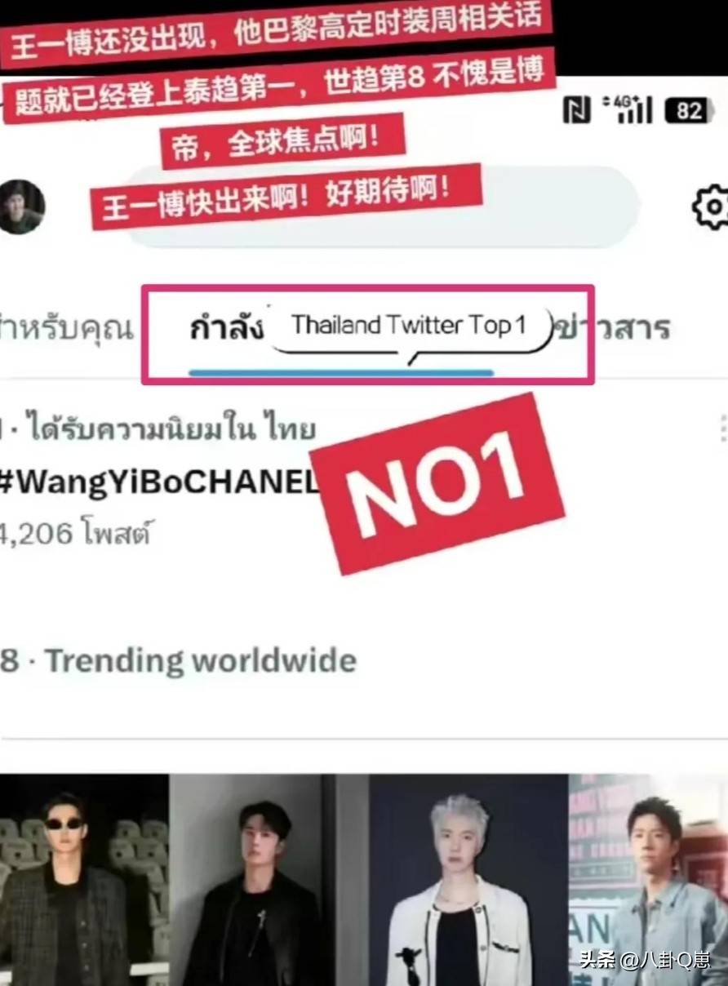Click the 4G signal strength icon
The width and height of the screenshot is (728, 986).
(x=627, y=110)
